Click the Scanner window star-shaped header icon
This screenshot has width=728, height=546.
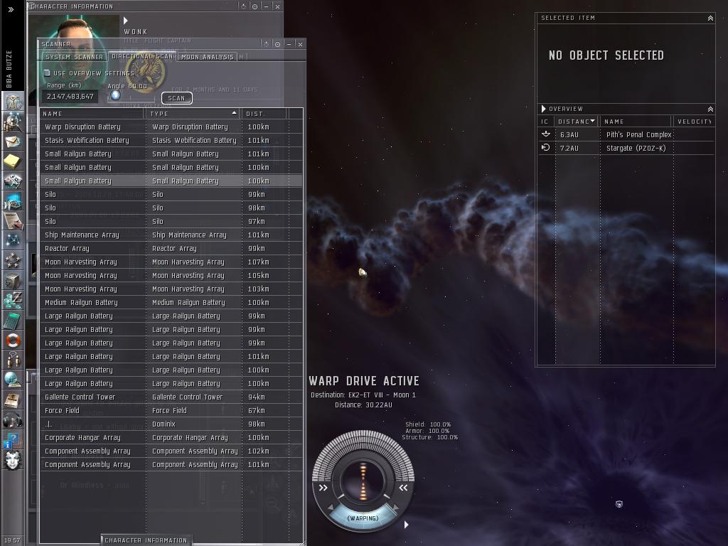click(x=267, y=44)
